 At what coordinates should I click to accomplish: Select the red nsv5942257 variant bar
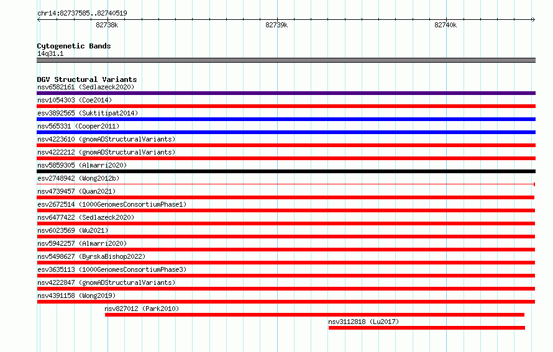tap(286, 250)
